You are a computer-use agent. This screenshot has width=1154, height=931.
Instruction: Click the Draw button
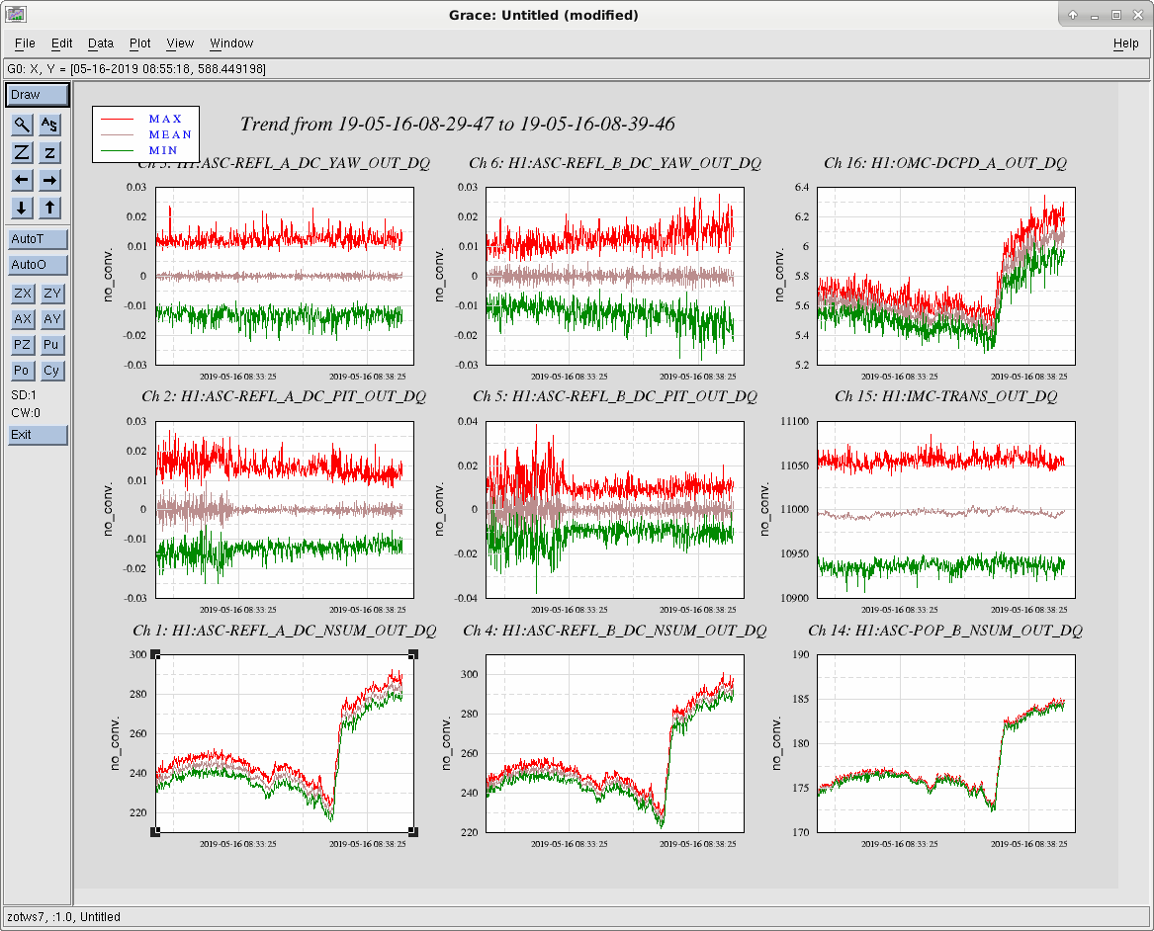pos(38,95)
